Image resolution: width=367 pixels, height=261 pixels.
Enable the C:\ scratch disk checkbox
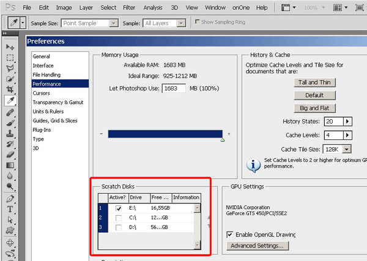[119, 218]
